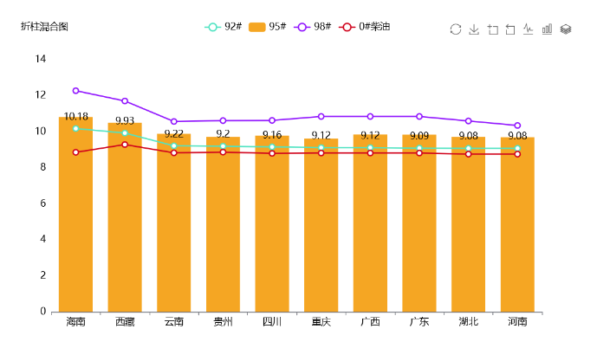Click the purple marker above 重庆
597x361 pixels.
(321, 116)
